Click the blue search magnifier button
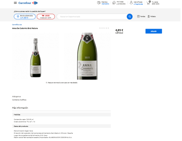 (x=130, y=16)
